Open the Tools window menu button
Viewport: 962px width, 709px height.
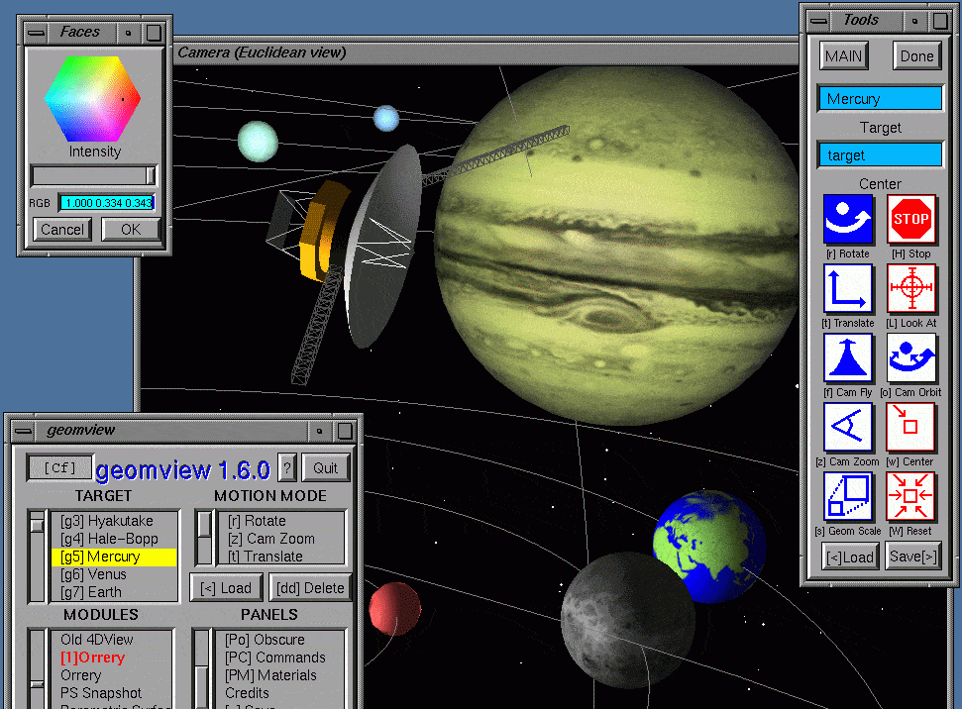(x=818, y=21)
